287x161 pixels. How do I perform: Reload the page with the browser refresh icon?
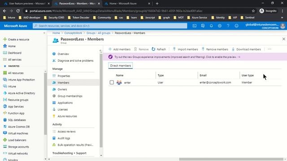(18, 11)
